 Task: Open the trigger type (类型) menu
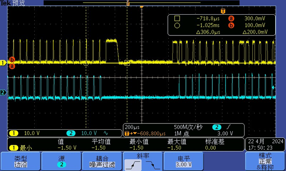tap(20, 161)
